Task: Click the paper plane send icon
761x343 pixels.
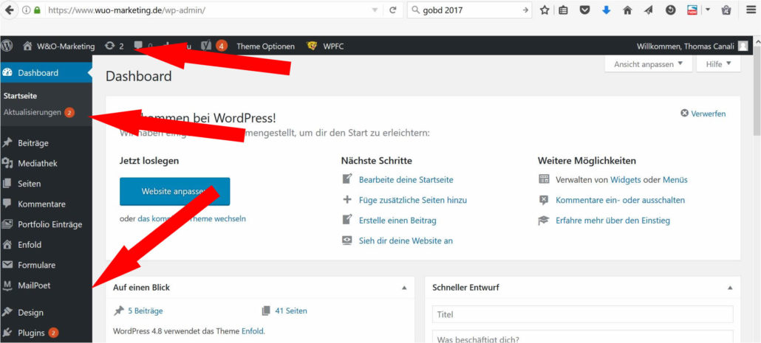Action: pos(649,10)
